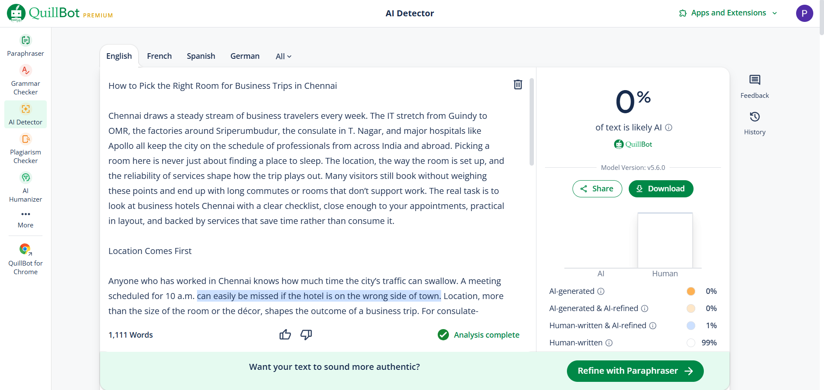Open the More tools menu
824x390 pixels.
[25, 219]
